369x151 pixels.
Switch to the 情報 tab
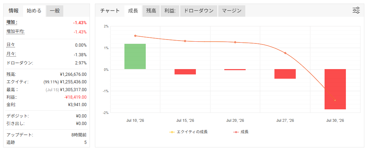coord(14,11)
